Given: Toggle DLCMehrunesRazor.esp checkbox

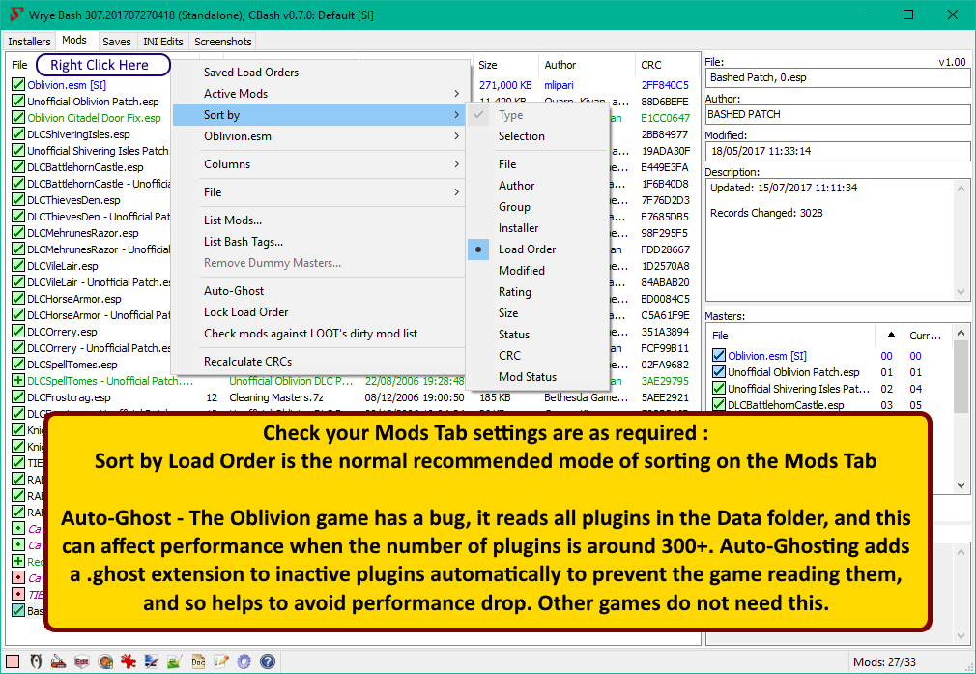Looking at the screenshot, I should tap(18, 233).
